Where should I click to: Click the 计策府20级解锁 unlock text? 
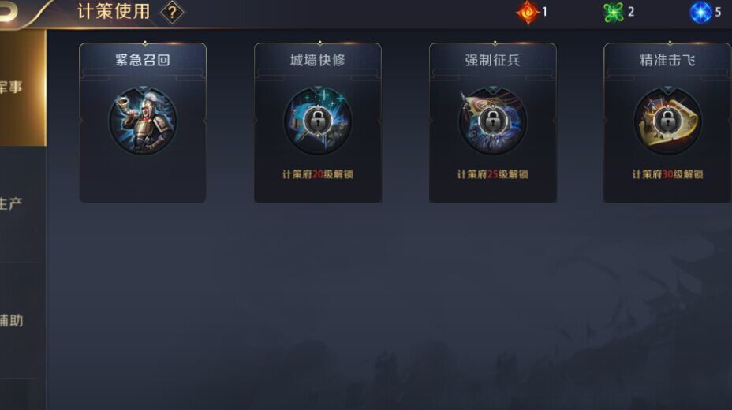point(318,174)
